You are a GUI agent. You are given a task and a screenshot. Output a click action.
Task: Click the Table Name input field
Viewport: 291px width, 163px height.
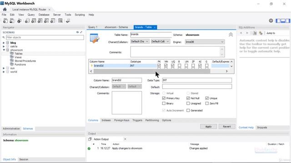point(151,34)
